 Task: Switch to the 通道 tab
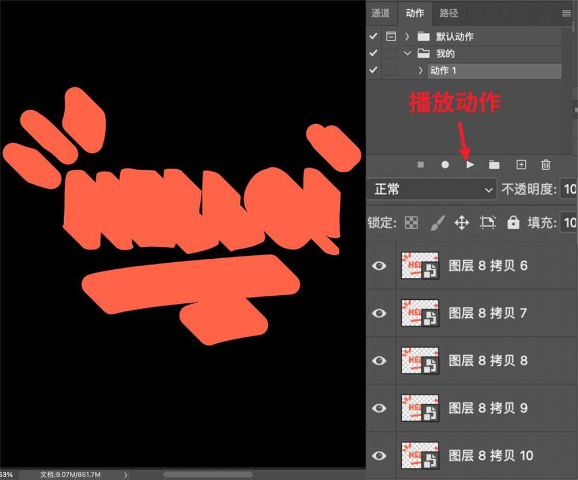(x=380, y=13)
